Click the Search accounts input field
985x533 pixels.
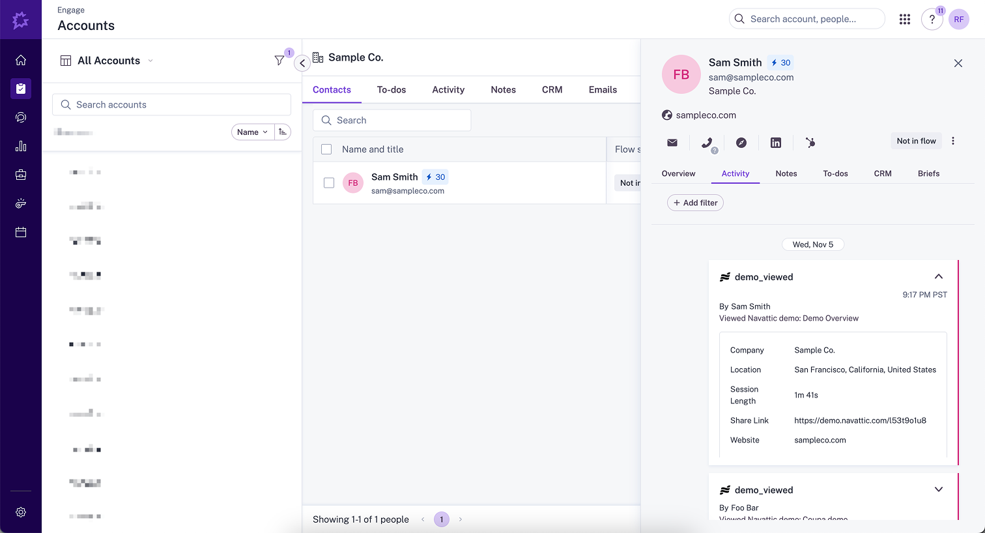[172, 105]
